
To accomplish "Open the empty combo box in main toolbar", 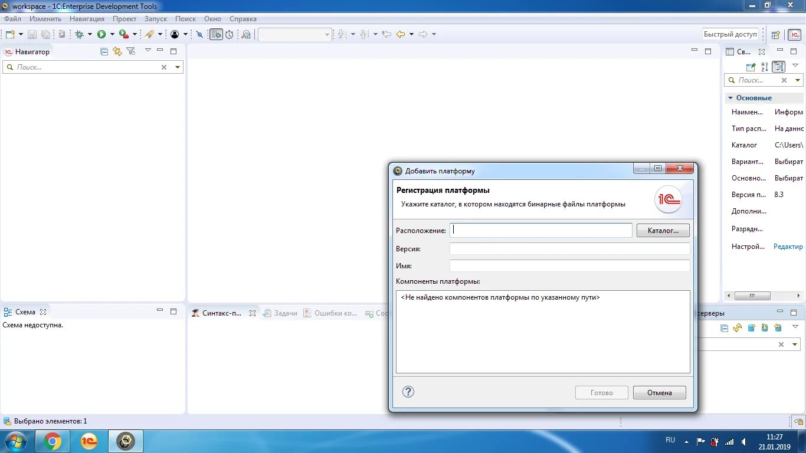I will pyautogui.click(x=294, y=34).
